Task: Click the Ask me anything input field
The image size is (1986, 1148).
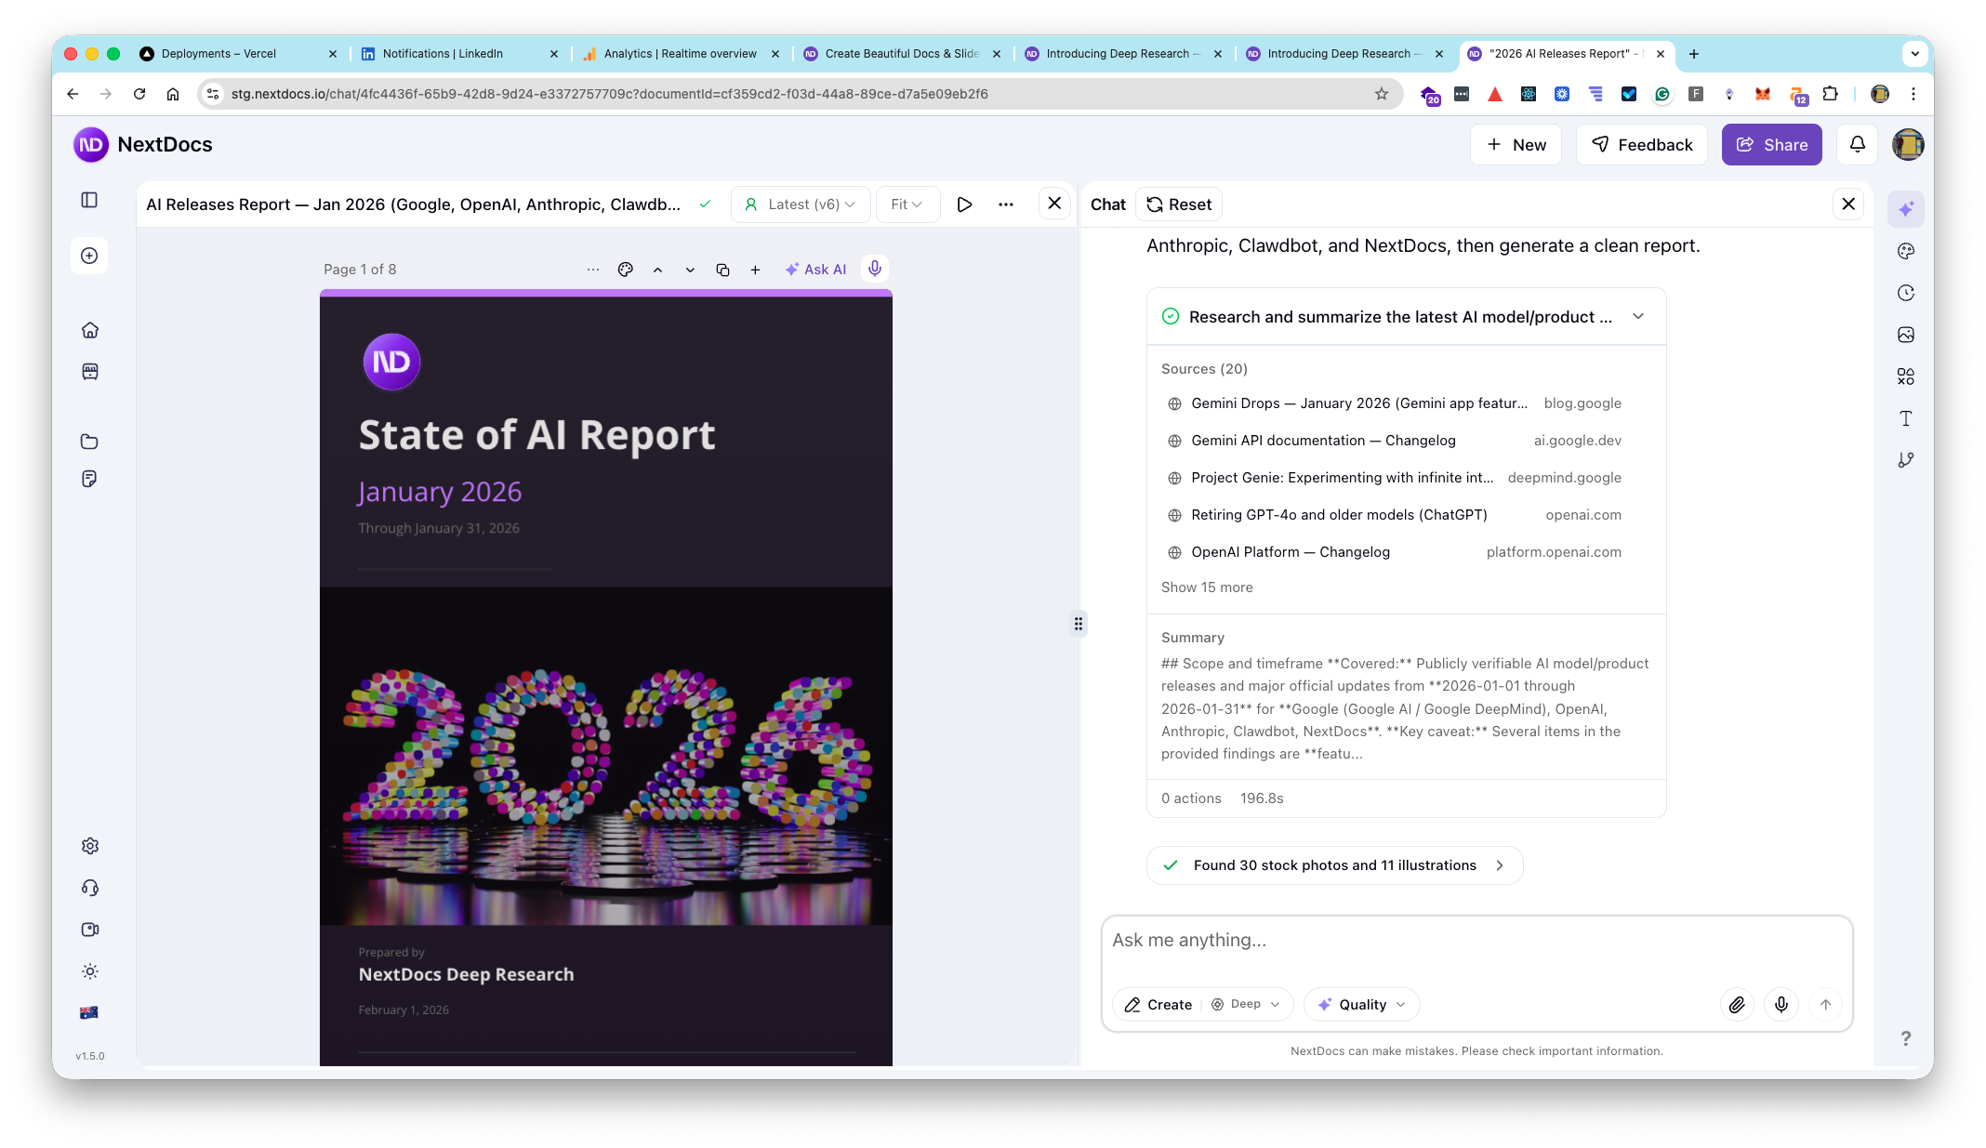Action: pyautogui.click(x=1475, y=941)
